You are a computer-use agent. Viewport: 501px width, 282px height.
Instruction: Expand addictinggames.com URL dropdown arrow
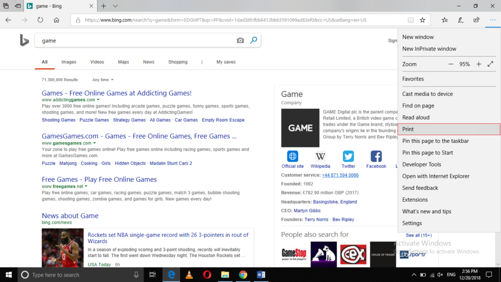tap(98, 100)
